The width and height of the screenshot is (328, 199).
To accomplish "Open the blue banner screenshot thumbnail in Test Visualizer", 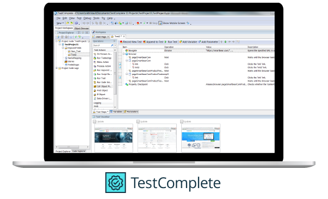I will pyautogui.click(x=201, y=138).
